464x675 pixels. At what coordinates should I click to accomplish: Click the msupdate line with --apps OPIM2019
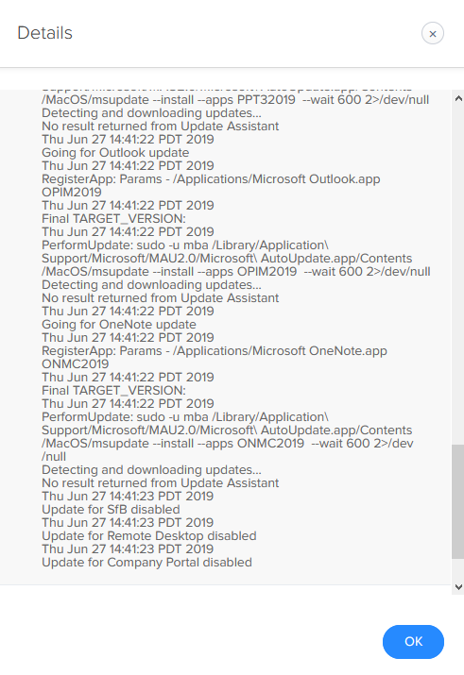tap(236, 272)
